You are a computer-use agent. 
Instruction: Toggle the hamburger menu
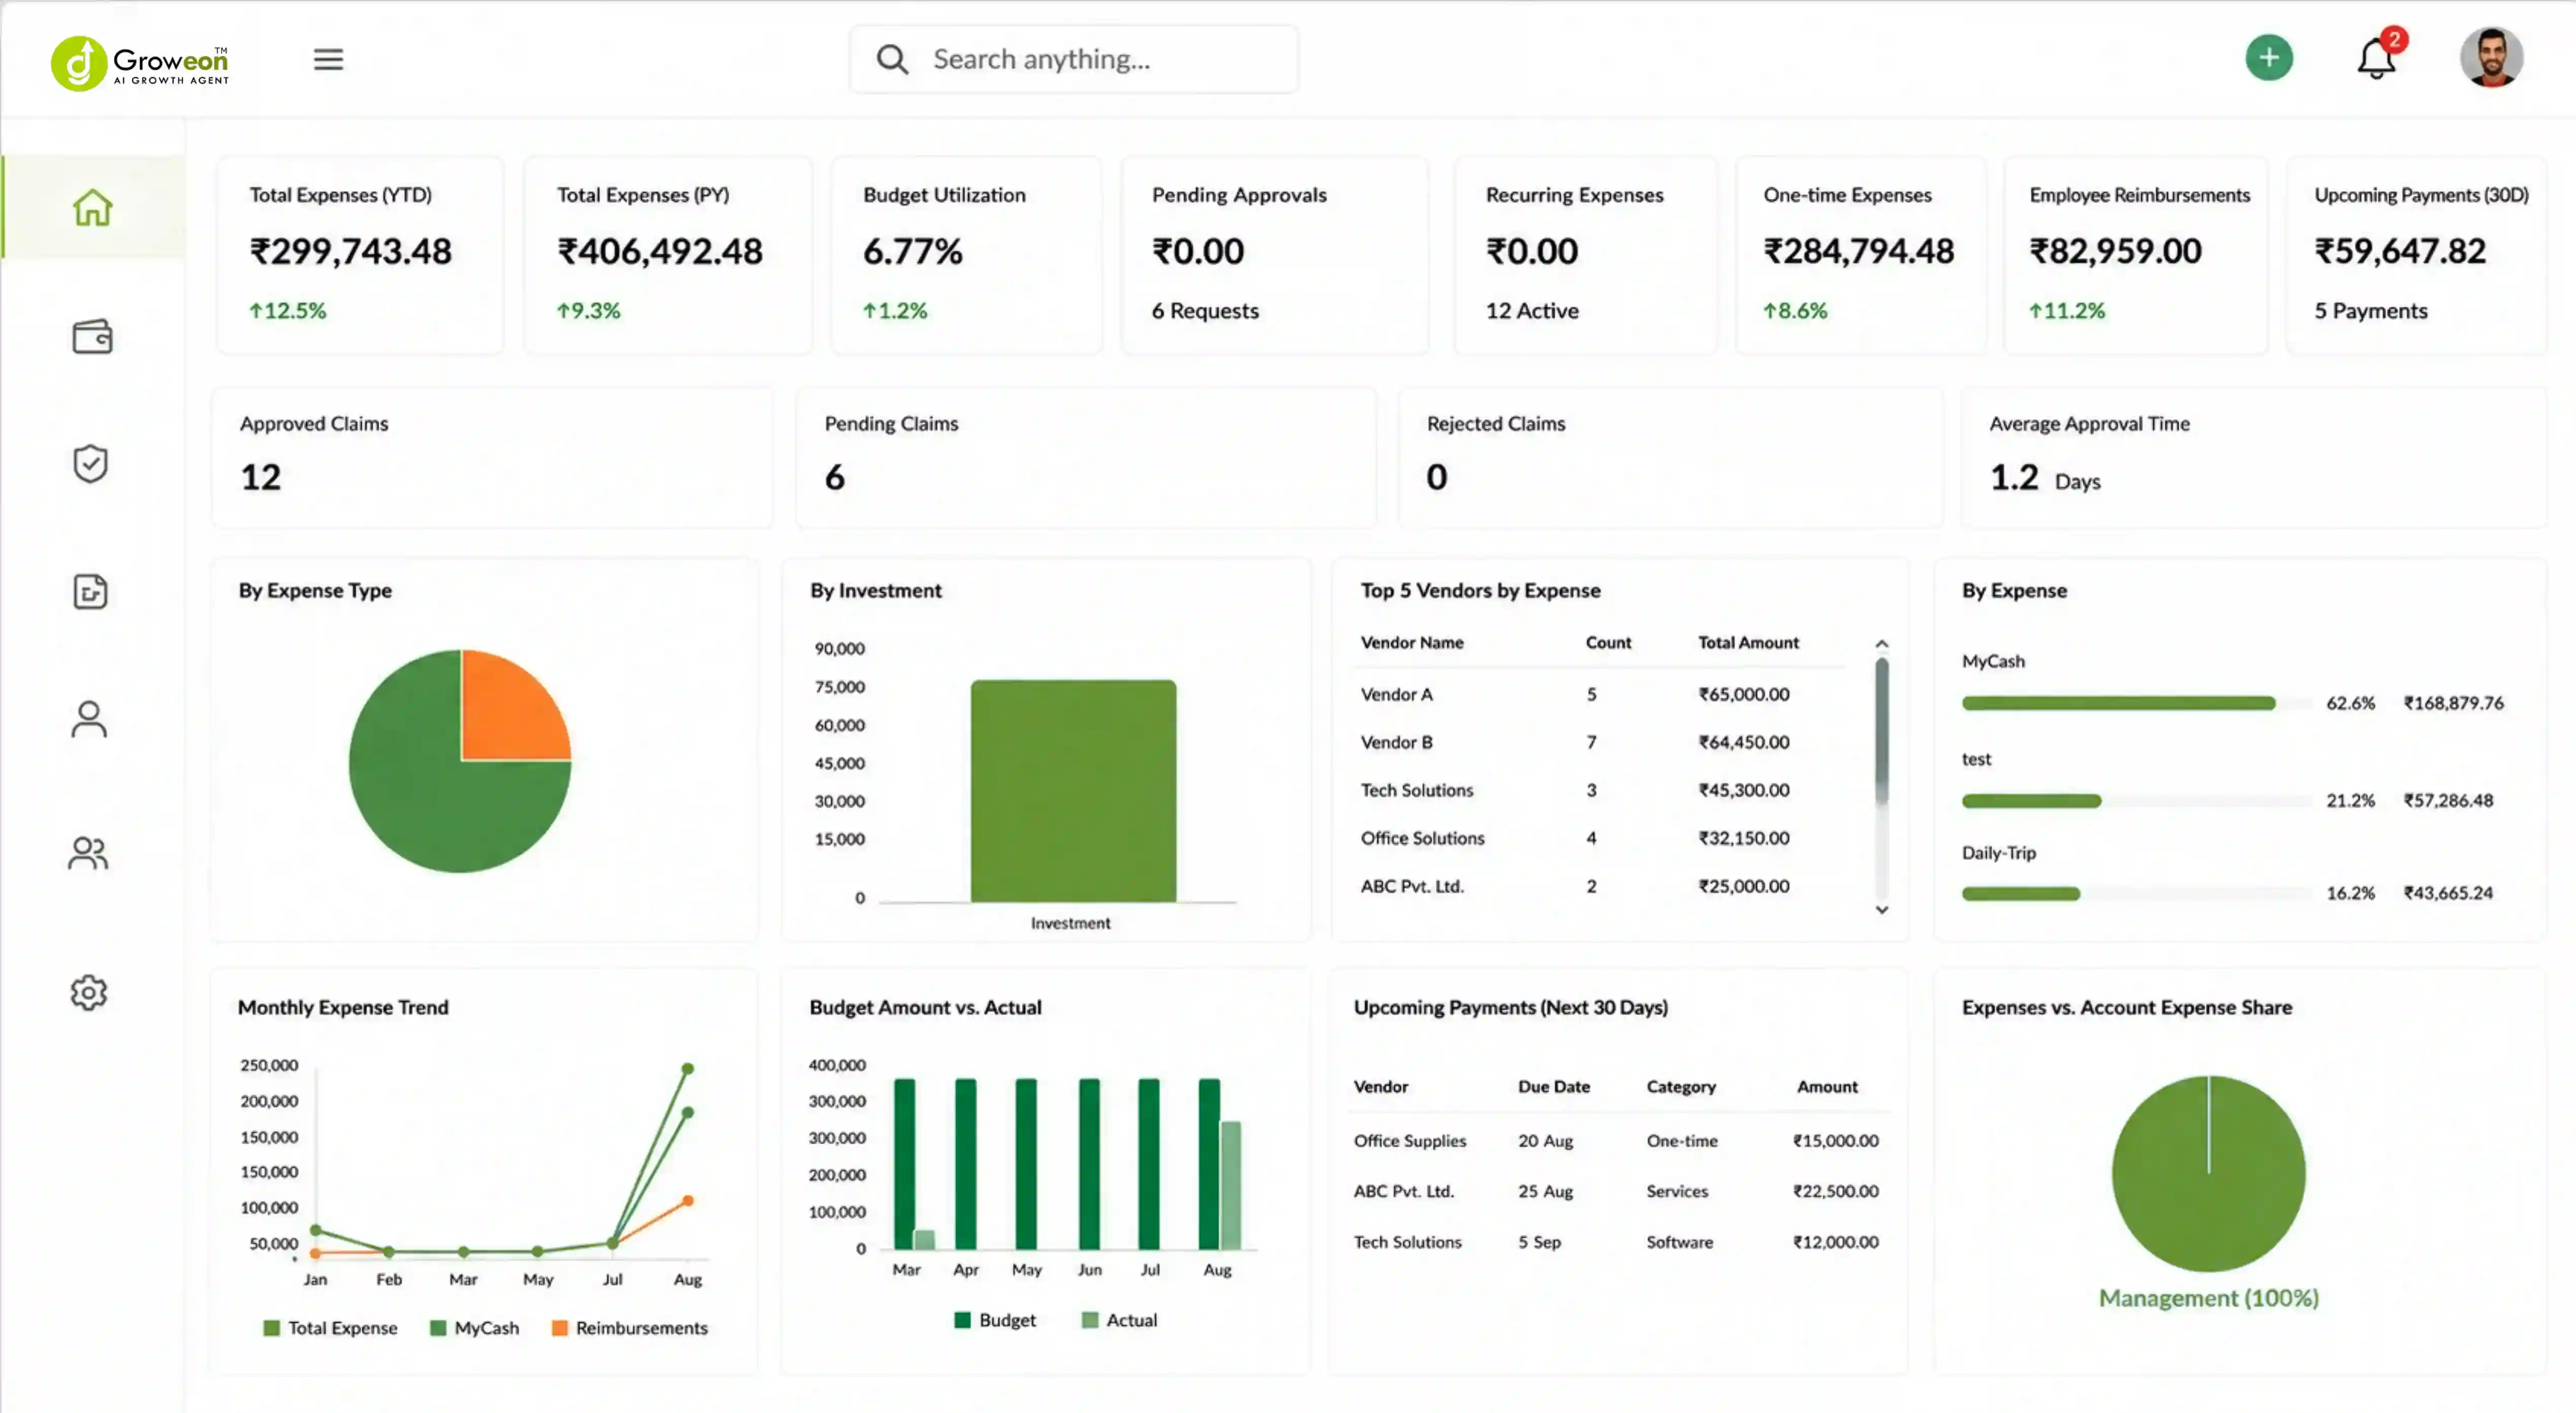click(x=328, y=59)
